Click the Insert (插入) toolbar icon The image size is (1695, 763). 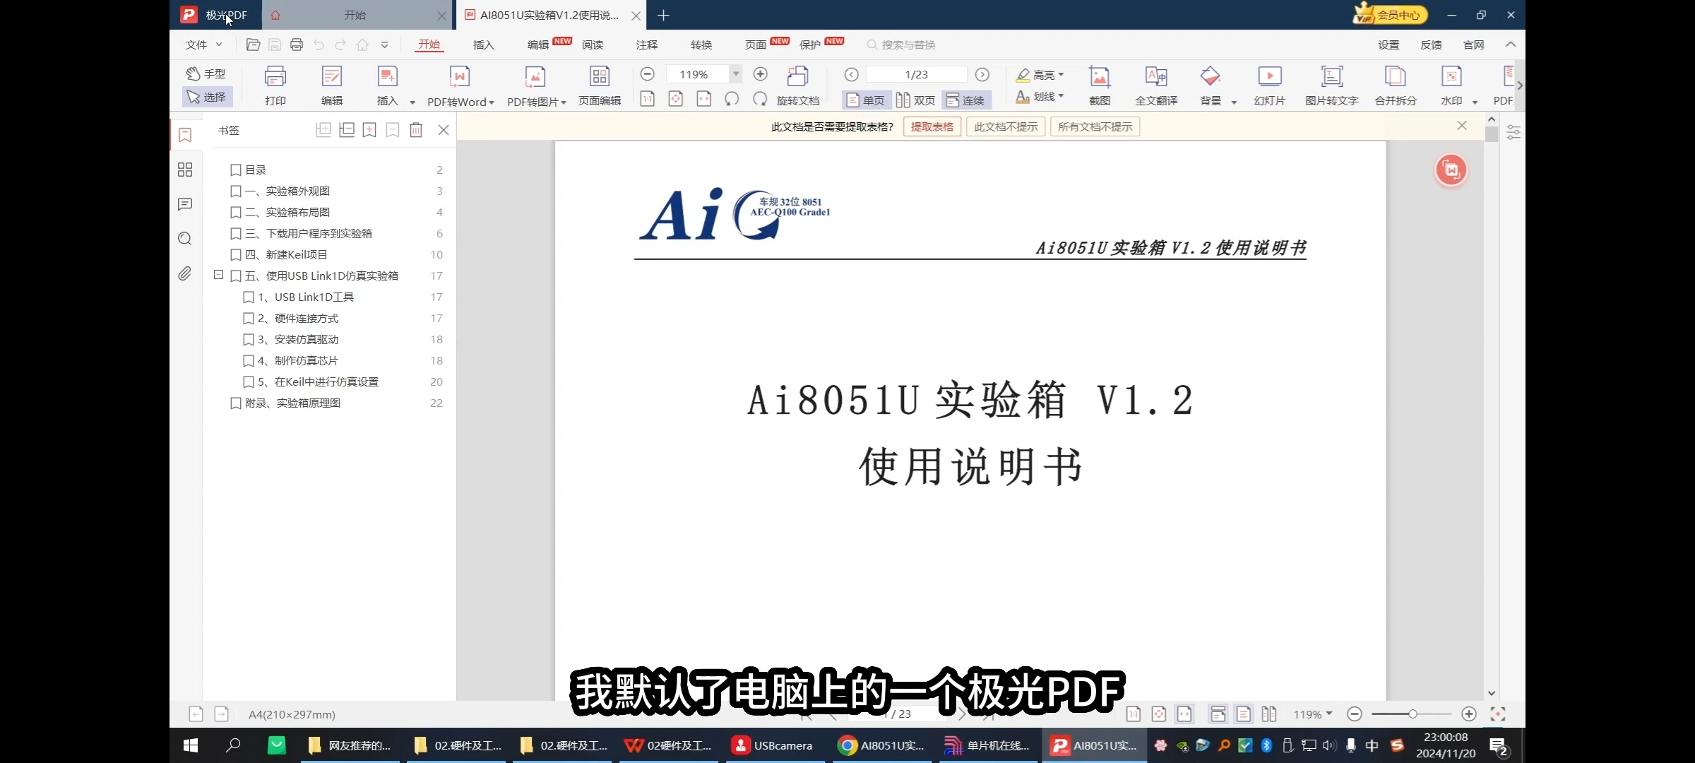[388, 85]
